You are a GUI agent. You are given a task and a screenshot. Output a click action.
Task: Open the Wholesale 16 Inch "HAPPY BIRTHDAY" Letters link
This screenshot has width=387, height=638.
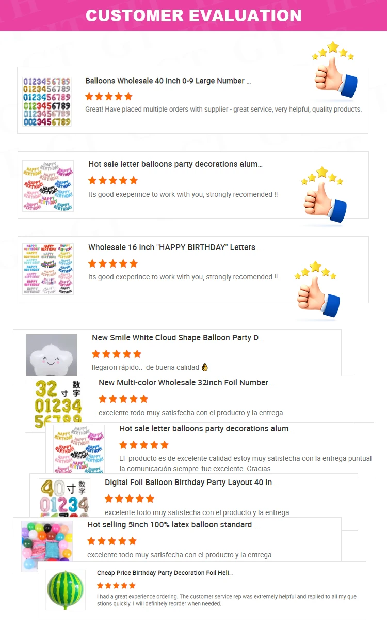[175, 247]
